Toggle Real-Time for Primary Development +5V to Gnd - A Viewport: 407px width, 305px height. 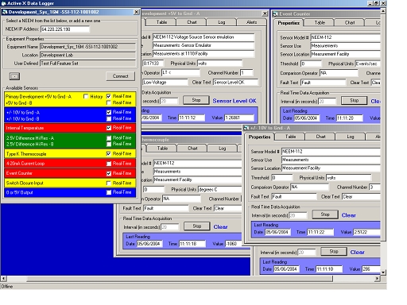[109, 96]
